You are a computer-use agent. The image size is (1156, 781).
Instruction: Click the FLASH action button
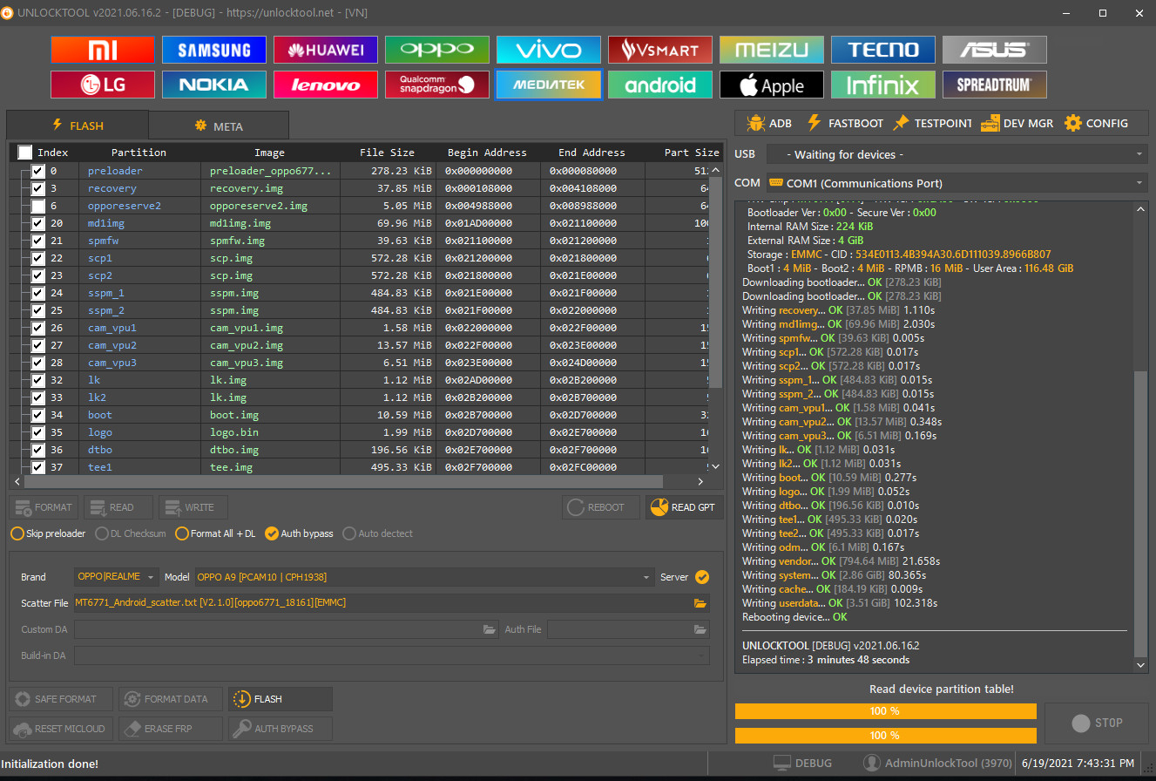(281, 699)
